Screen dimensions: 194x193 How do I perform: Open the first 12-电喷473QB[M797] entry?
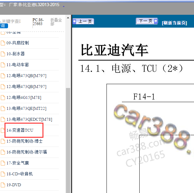pos(26,75)
